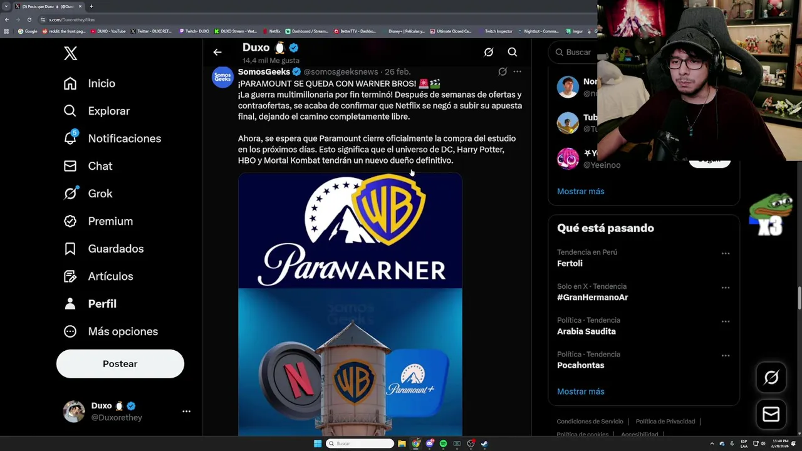Screen dimensions: 802x451
Task: Open Discord from the taskbar
Action: [429, 443]
